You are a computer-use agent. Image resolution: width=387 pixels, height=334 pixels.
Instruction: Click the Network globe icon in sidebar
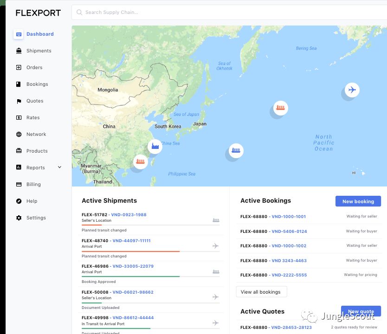(x=19, y=135)
